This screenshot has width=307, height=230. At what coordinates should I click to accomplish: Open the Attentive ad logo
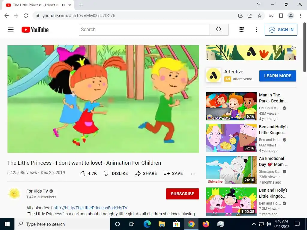(213, 75)
